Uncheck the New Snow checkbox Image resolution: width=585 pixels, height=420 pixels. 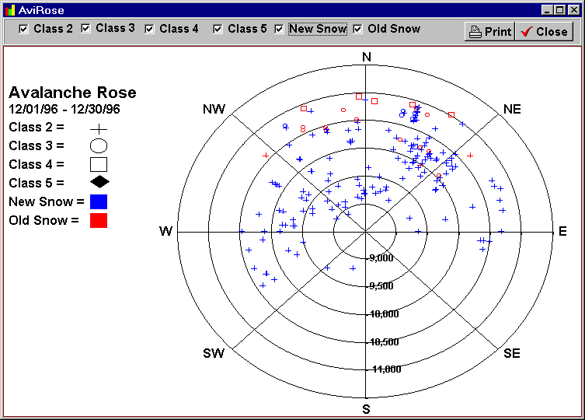pyautogui.click(x=279, y=29)
